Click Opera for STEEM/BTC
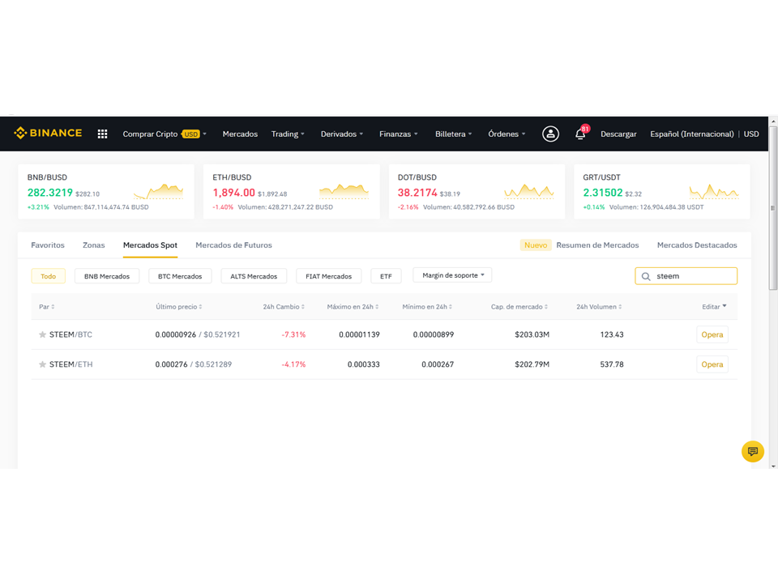This screenshot has height=583, width=778. [712, 334]
